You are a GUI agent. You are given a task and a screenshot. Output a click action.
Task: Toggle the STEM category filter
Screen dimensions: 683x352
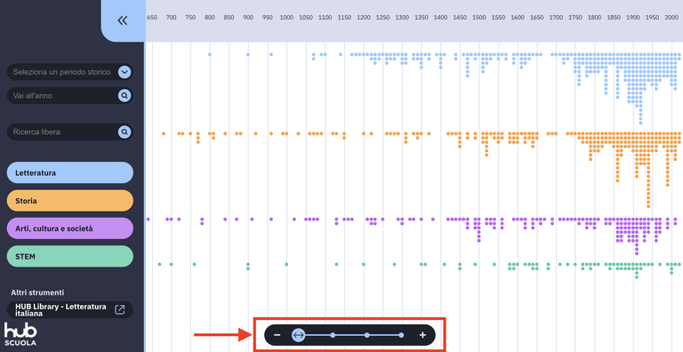[x=69, y=257]
